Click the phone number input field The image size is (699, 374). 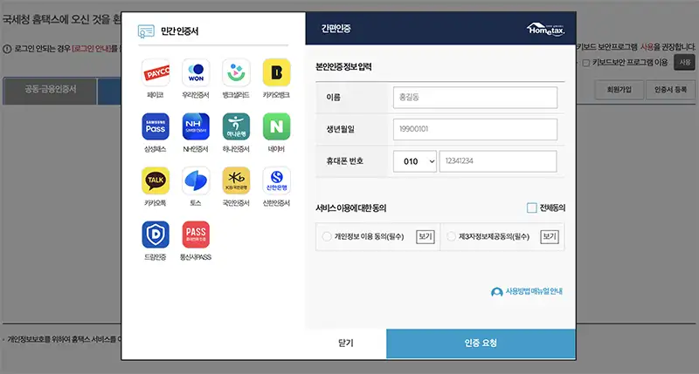point(498,161)
